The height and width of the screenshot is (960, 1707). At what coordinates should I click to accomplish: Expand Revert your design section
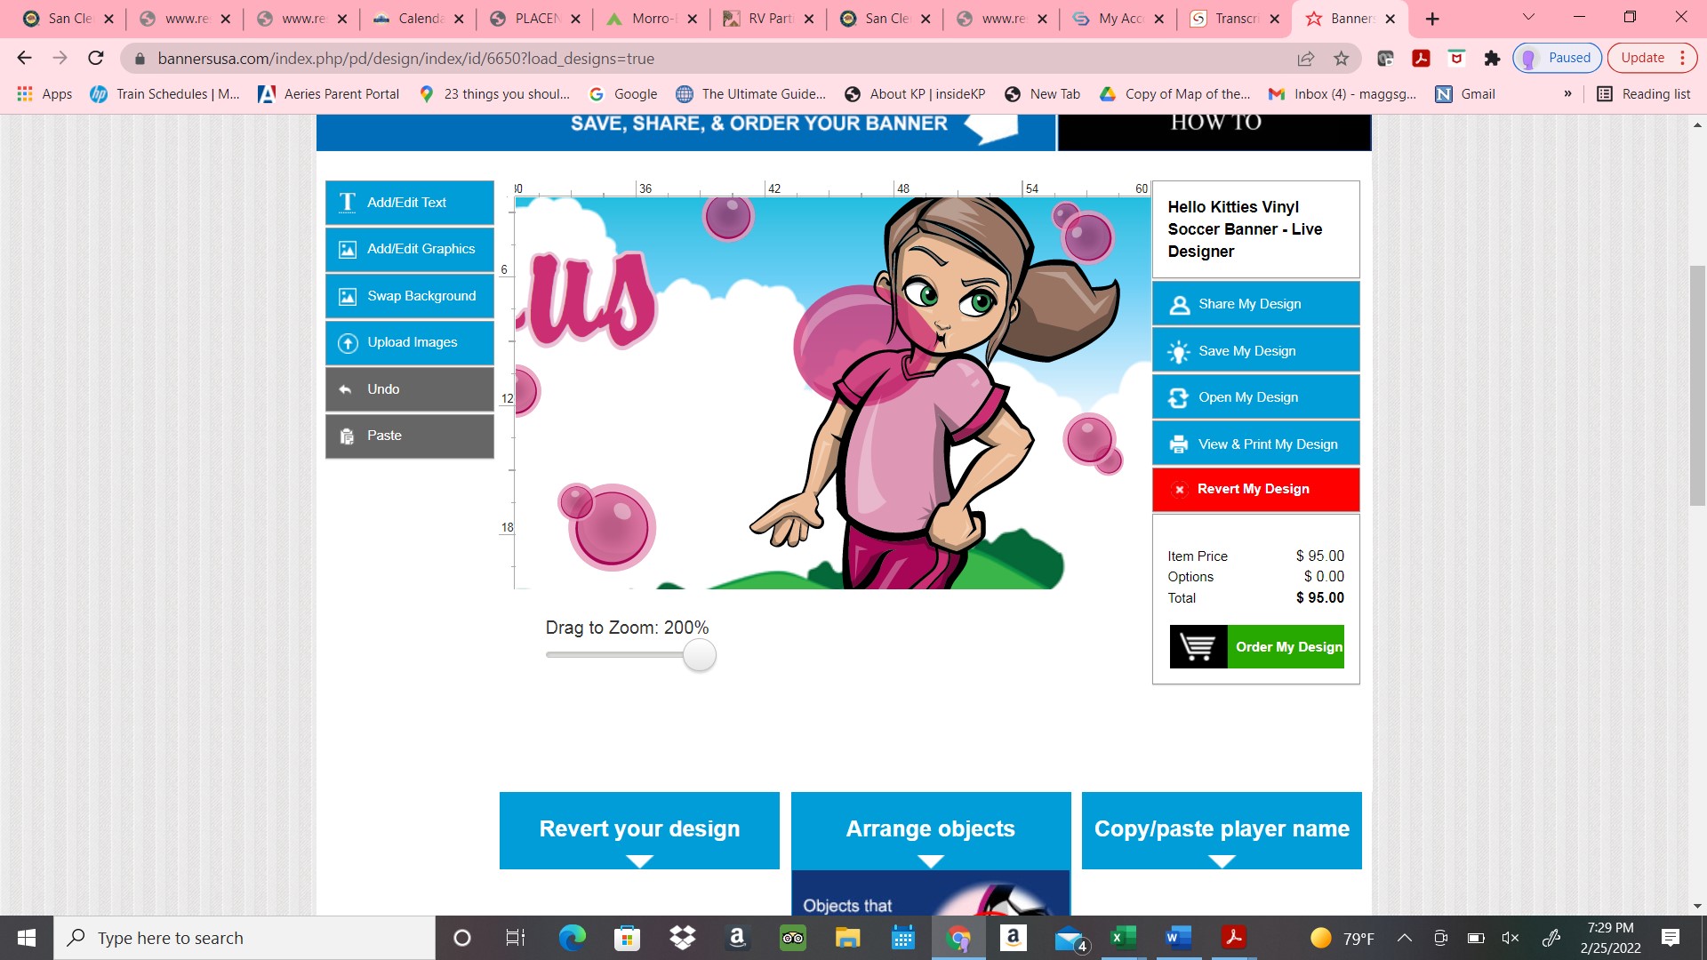tap(639, 830)
